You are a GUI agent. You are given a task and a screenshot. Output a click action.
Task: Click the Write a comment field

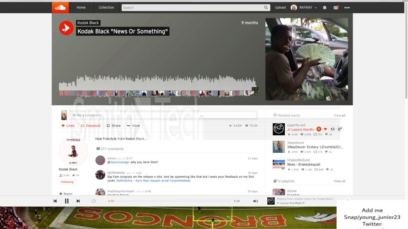click(x=163, y=115)
